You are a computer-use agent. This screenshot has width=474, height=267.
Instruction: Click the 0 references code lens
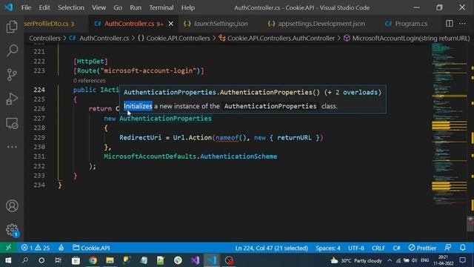click(x=89, y=81)
